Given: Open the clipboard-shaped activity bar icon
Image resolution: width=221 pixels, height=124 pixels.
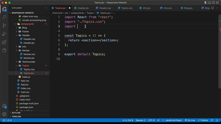Looking at the screenshot, I should click(x=4, y=50).
